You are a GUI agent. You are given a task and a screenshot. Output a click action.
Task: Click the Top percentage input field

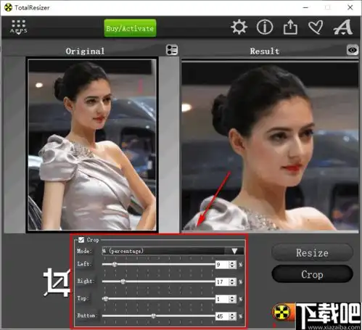click(222, 299)
